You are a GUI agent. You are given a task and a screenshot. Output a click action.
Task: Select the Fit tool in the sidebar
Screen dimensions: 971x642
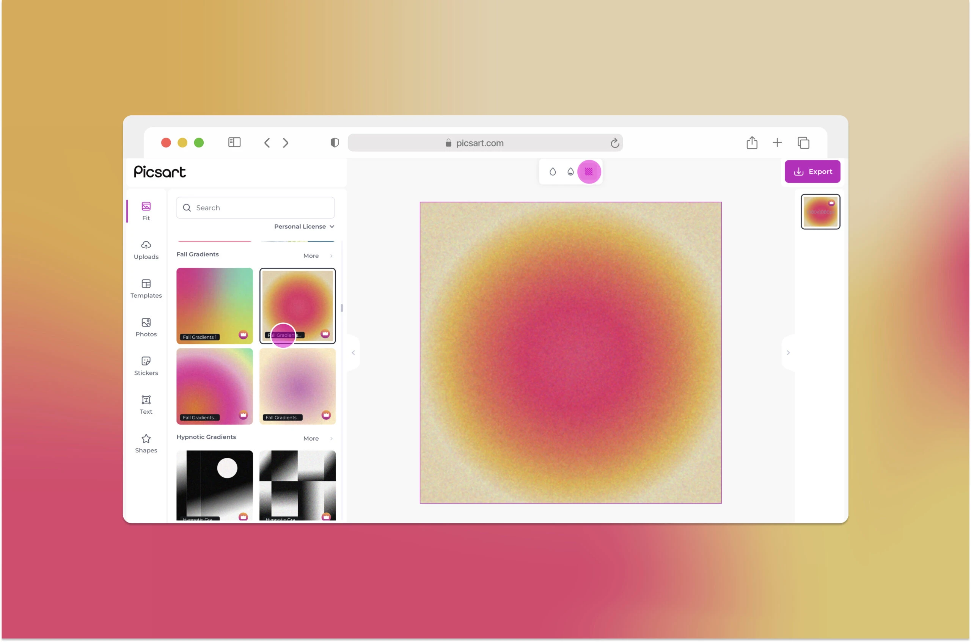pos(146,210)
